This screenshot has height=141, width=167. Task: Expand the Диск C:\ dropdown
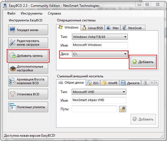click(x=100, y=54)
